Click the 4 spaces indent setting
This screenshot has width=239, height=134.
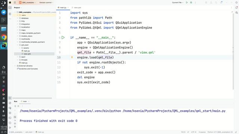tap(202, 132)
